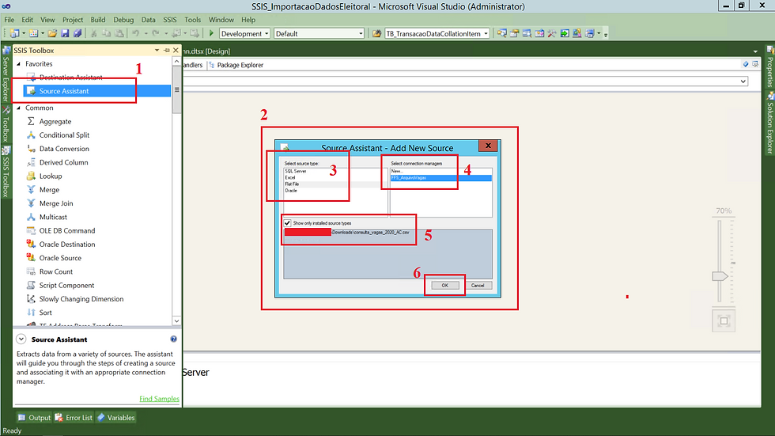This screenshot has height=436, width=775.
Task: Click the designer zoom slider handle
Action: pyautogui.click(x=720, y=276)
